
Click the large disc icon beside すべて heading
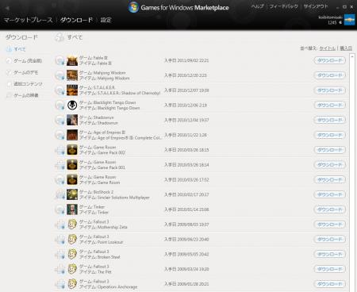coord(59,37)
